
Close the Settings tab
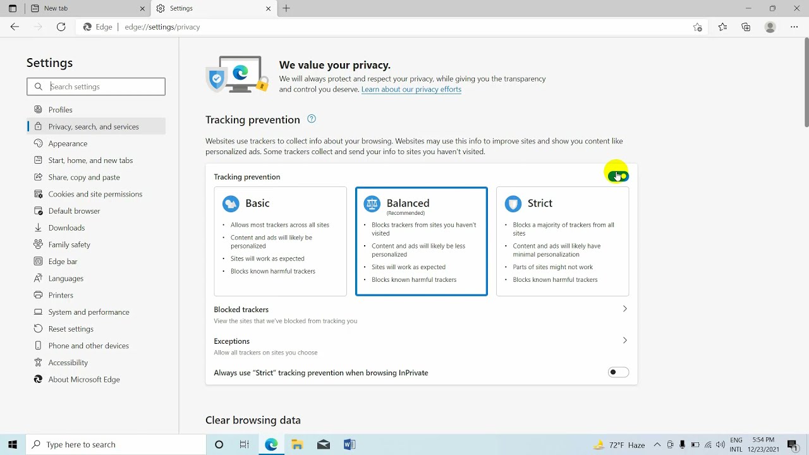point(268,8)
